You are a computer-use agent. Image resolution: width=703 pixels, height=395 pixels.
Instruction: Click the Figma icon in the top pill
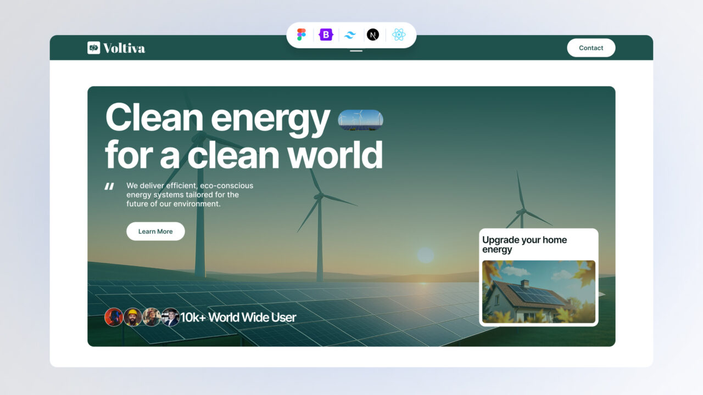pyautogui.click(x=302, y=35)
